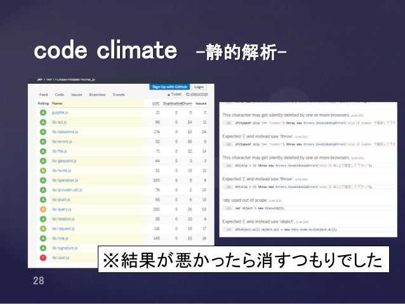The height and width of the screenshot is (304, 405).
Task: Open the lib/query.js file link
Action: click(x=62, y=209)
